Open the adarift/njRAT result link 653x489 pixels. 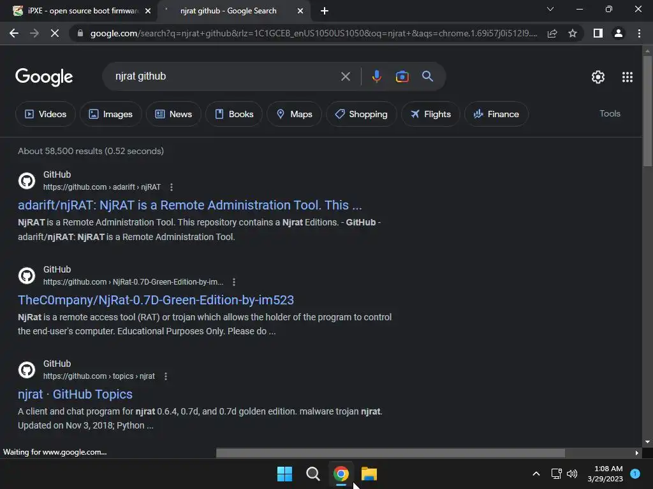(190, 205)
